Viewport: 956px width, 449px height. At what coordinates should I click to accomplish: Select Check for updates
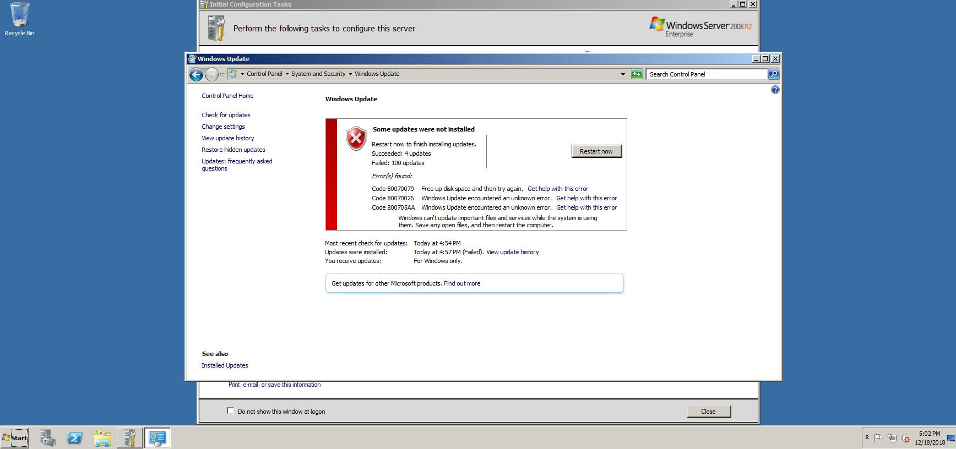(226, 115)
